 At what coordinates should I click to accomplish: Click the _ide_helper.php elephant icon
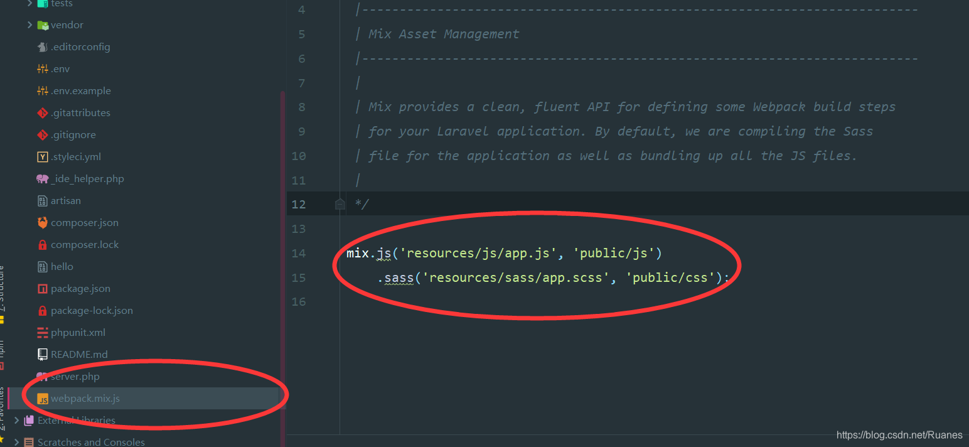[43, 179]
